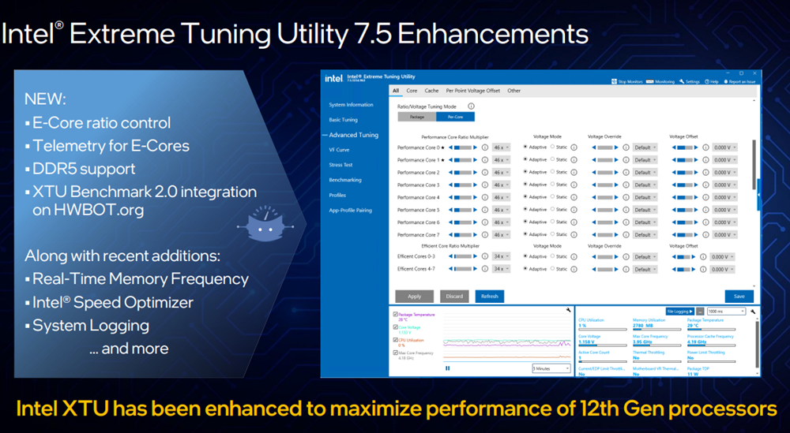Image resolution: width=790 pixels, height=433 pixels.
Task: Show voltage offset info for Performance Core 4
Action: click(705, 197)
